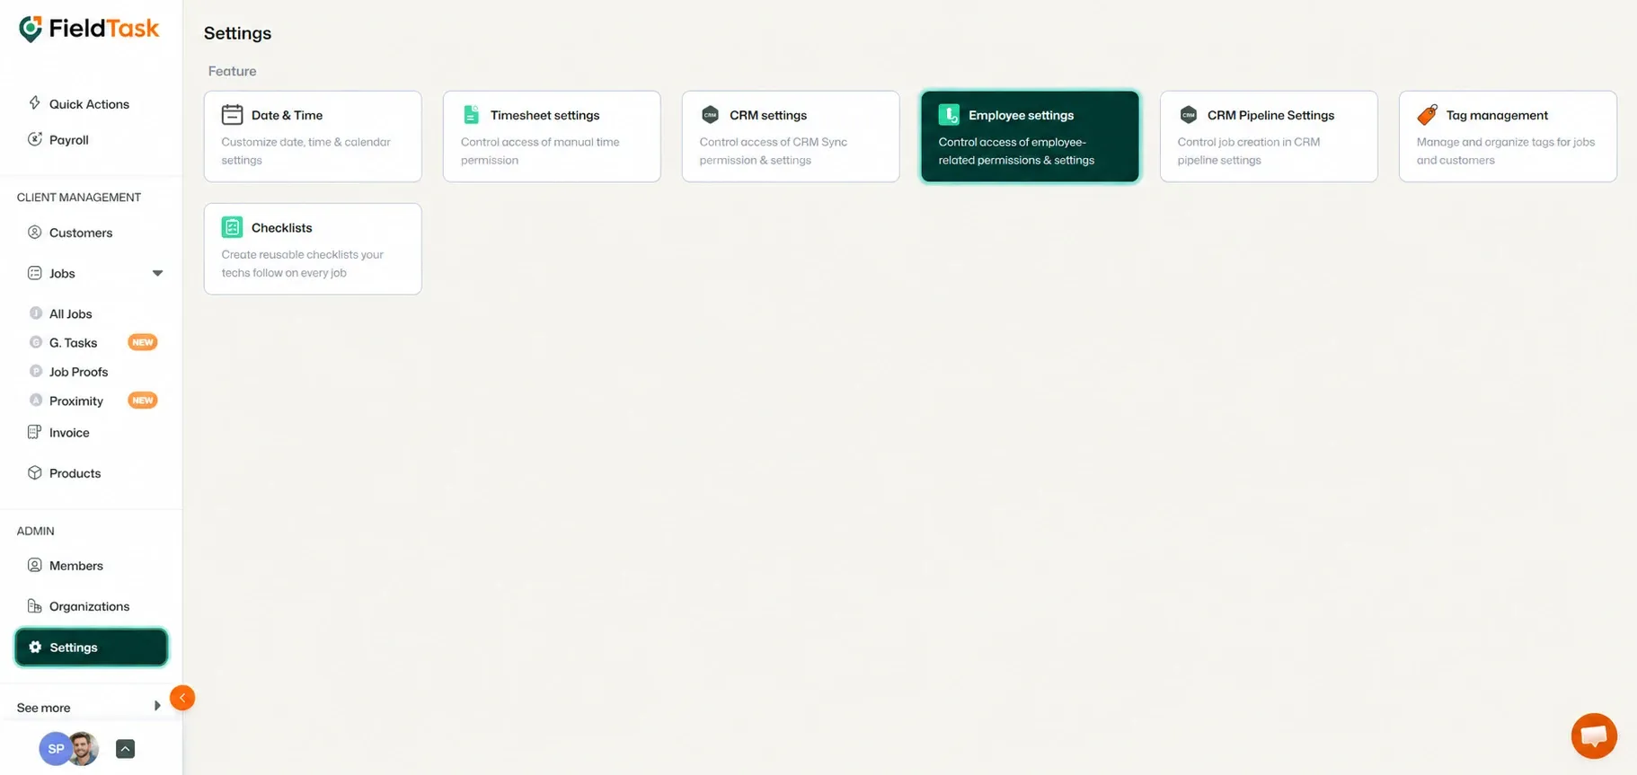Image resolution: width=1637 pixels, height=775 pixels.
Task: Click the SP avatar badge
Action: pos(54,749)
